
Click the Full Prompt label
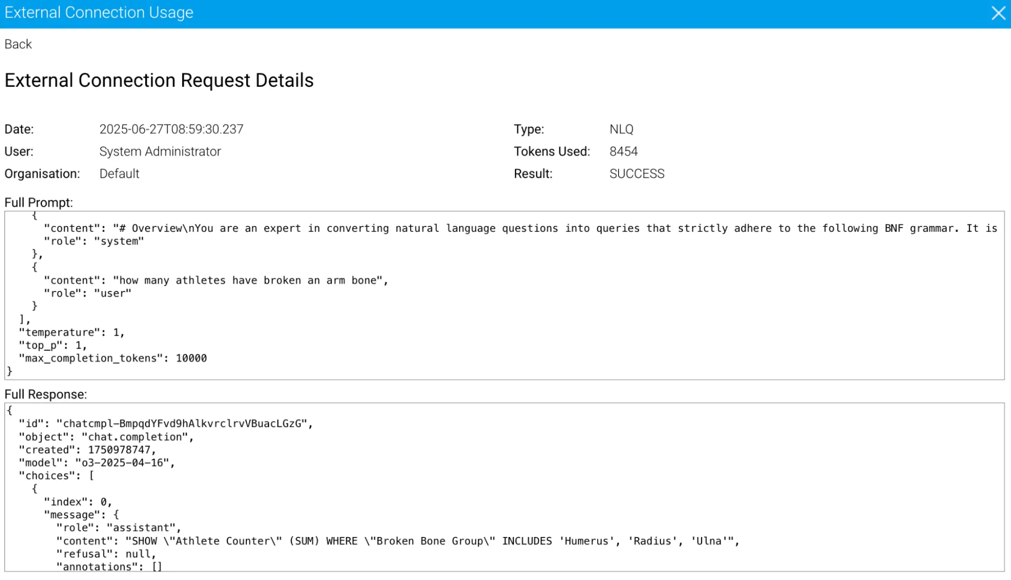click(x=38, y=203)
